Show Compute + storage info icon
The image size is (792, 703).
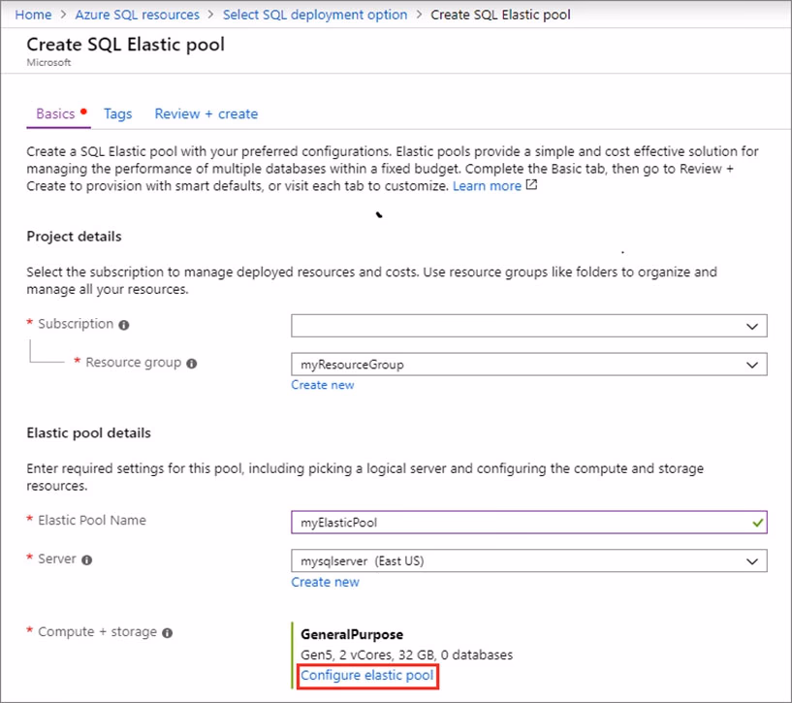(x=167, y=633)
